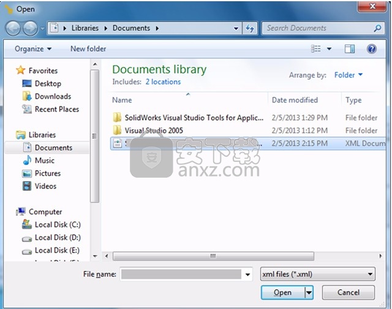Expand arrow between Libraries and Documents
This screenshot has height=309, width=392.
click(106, 29)
